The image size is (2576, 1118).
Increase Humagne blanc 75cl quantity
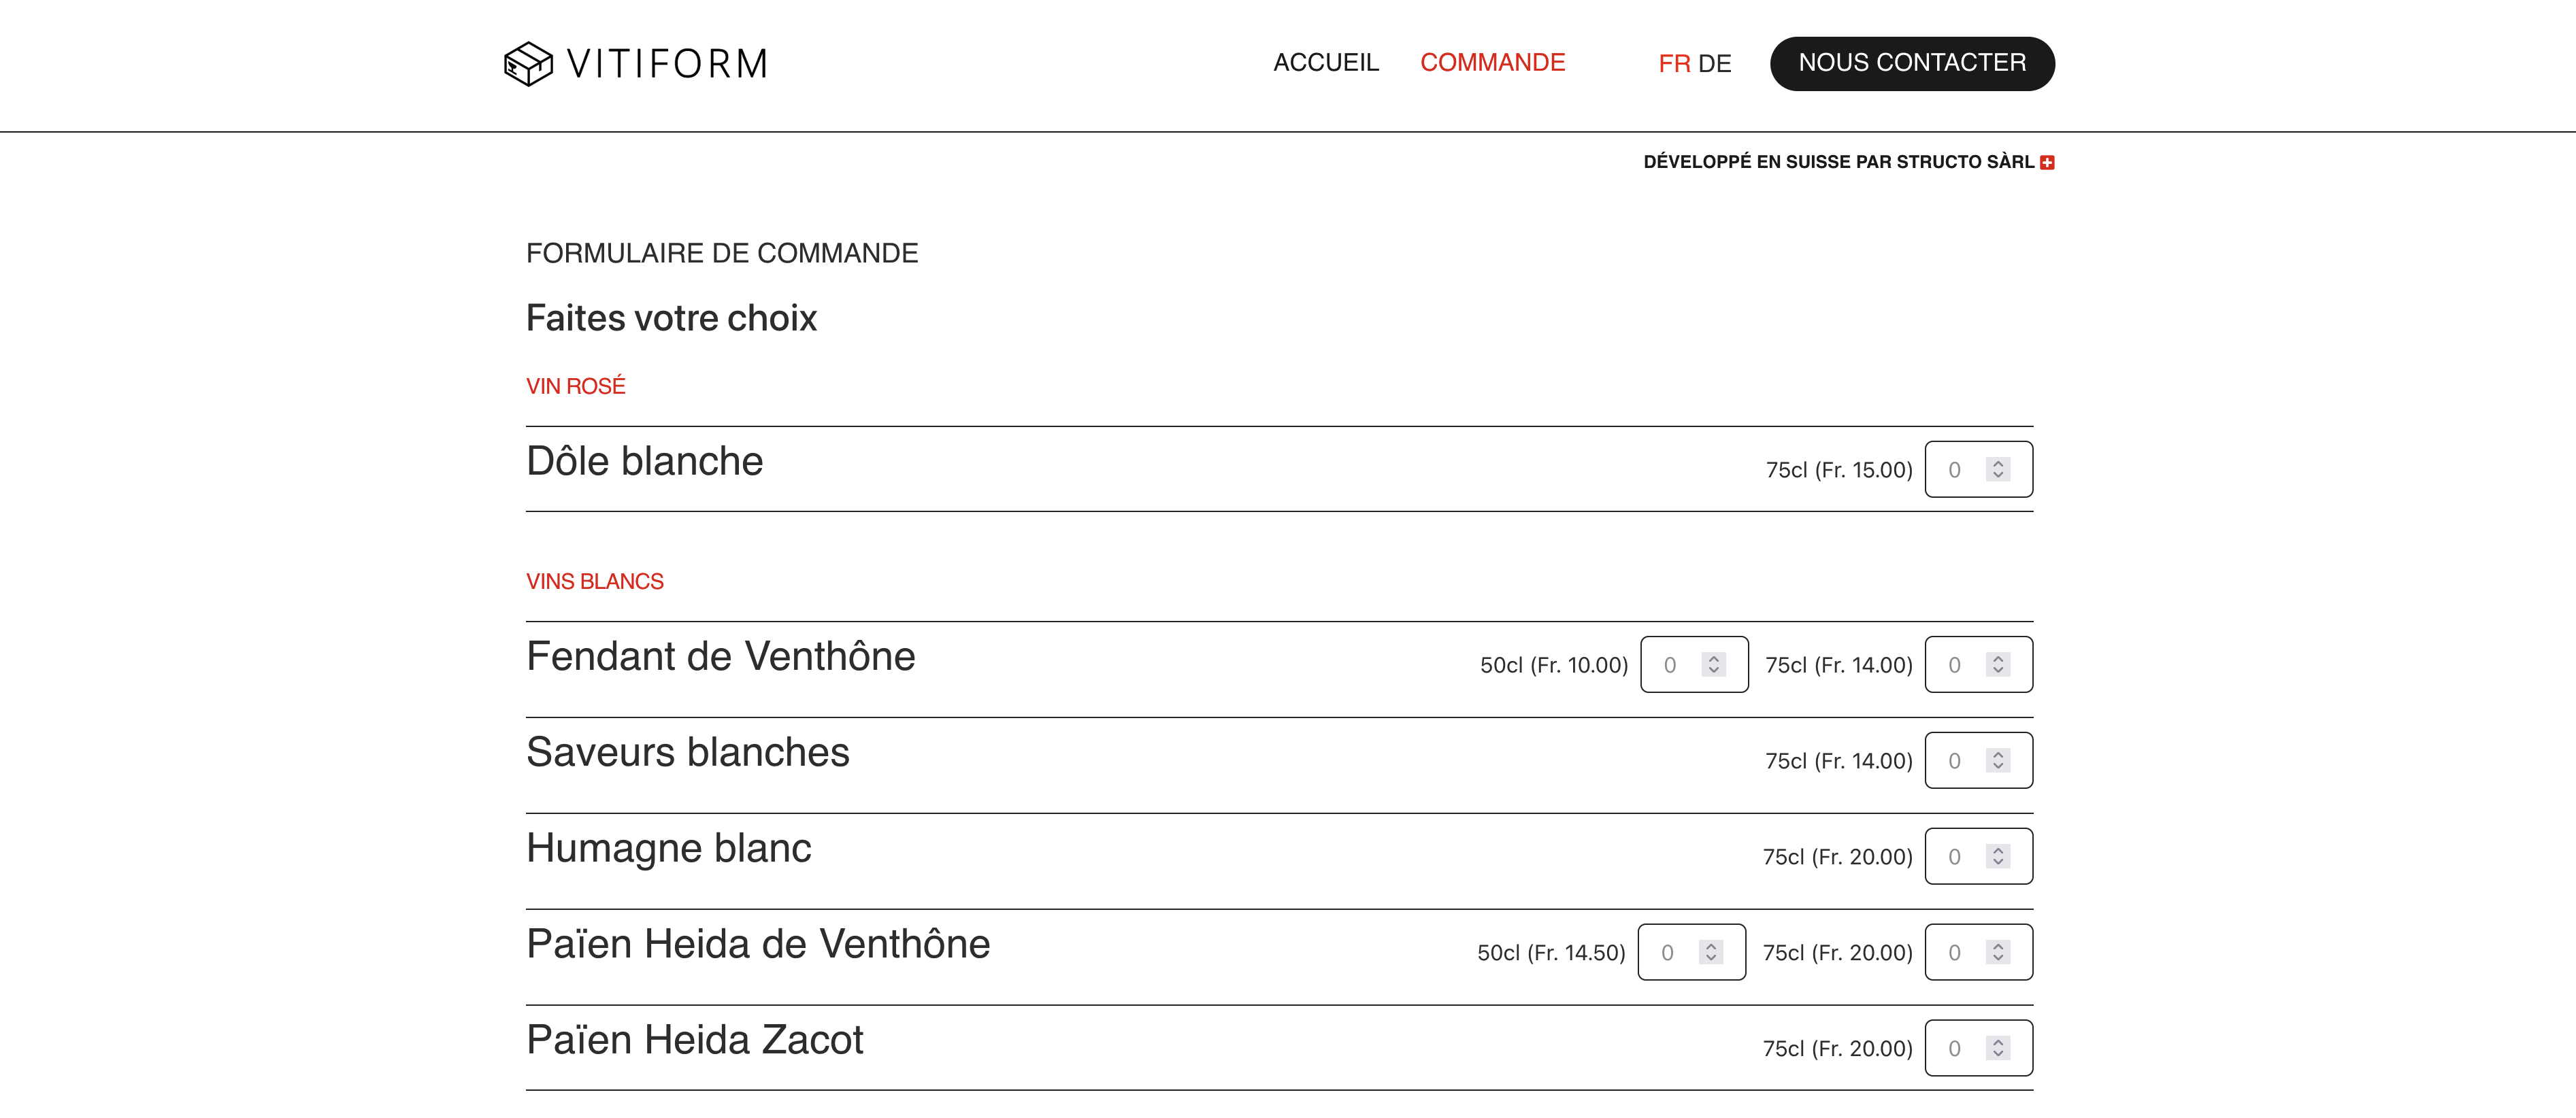pos(1998,849)
